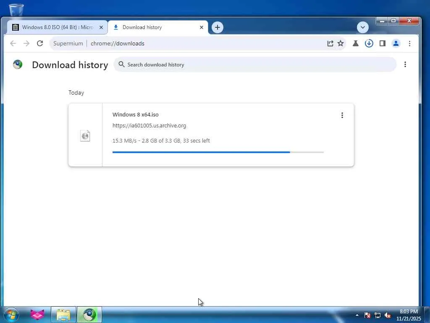Open the profile avatar icon
This screenshot has width=430, height=323.
click(x=396, y=43)
